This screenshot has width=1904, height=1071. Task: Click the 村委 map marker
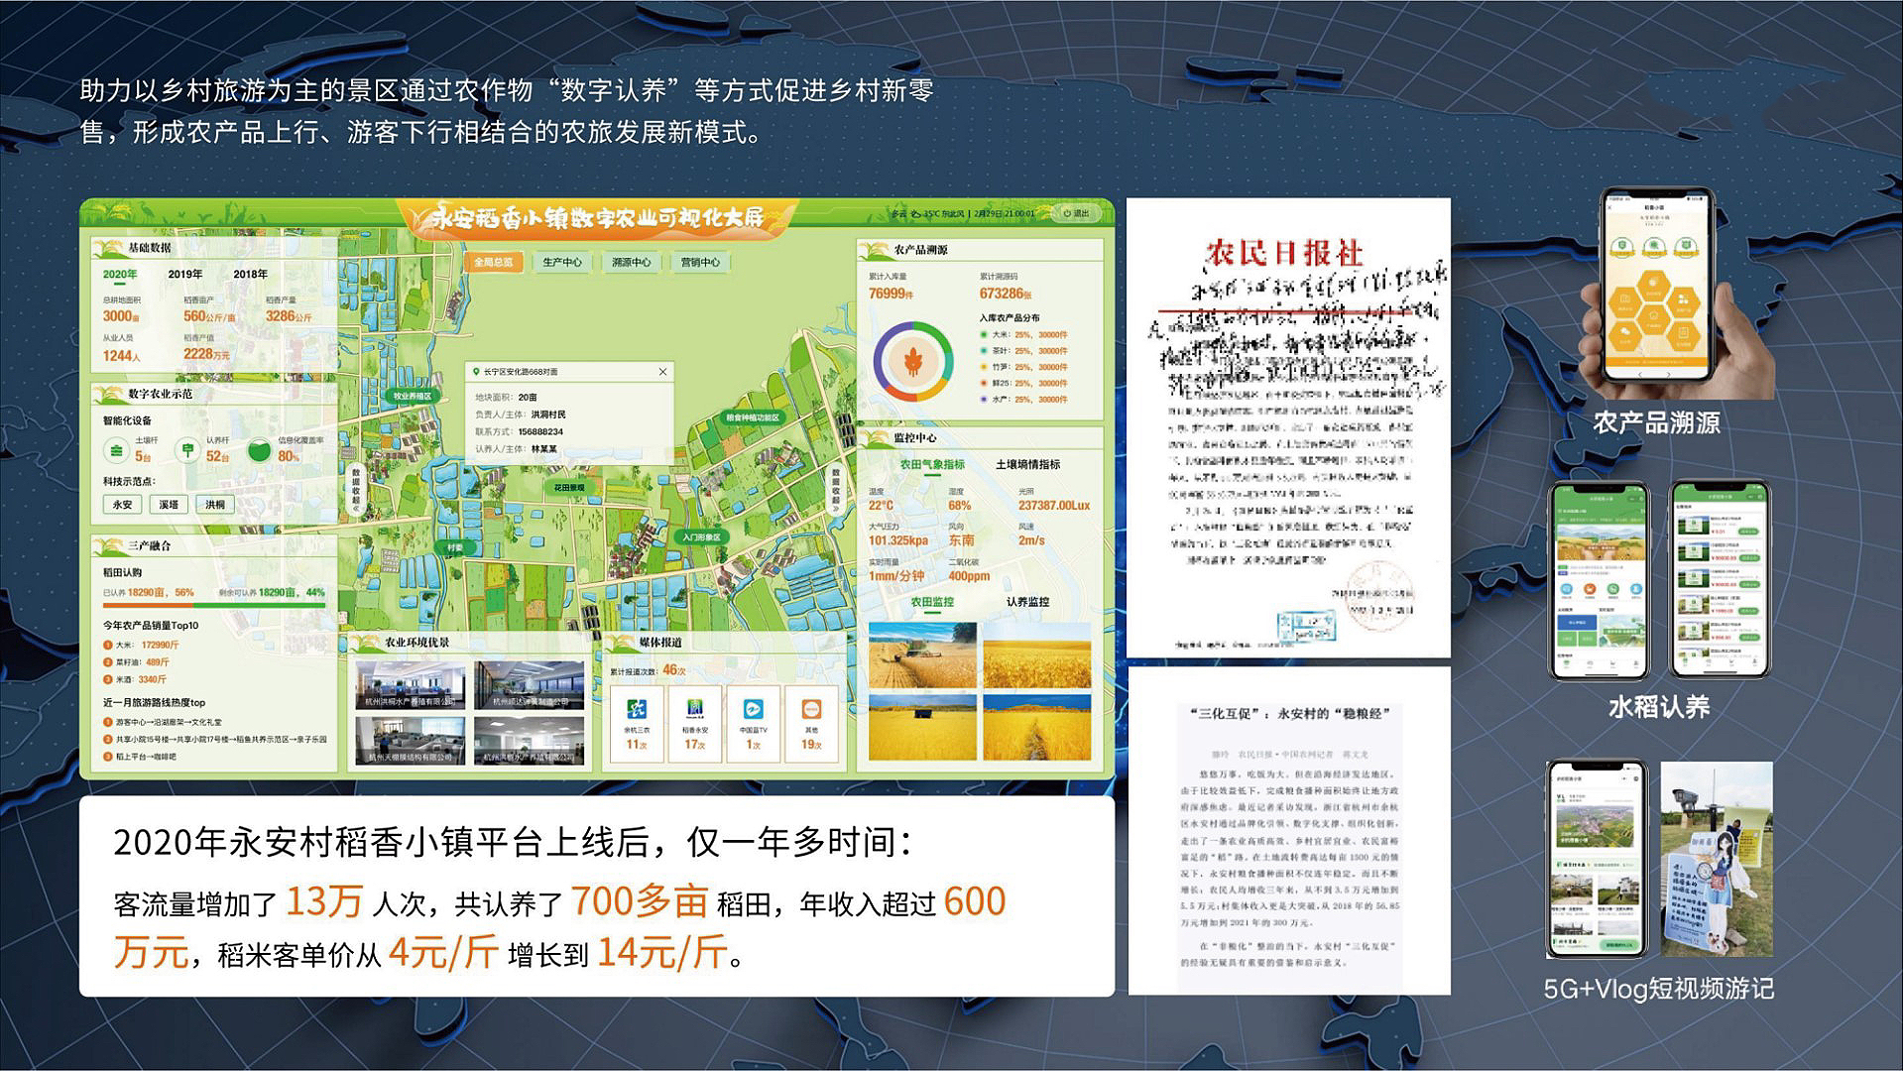click(x=455, y=547)
